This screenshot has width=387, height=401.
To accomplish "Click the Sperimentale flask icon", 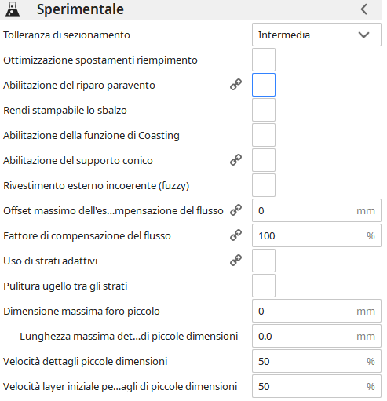I will point(13,9).
